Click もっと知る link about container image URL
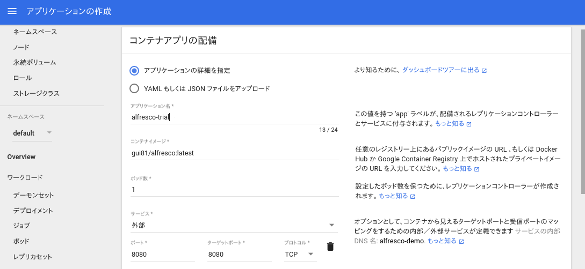This screenshot has width=585, height=269. [x=457, y=169]
